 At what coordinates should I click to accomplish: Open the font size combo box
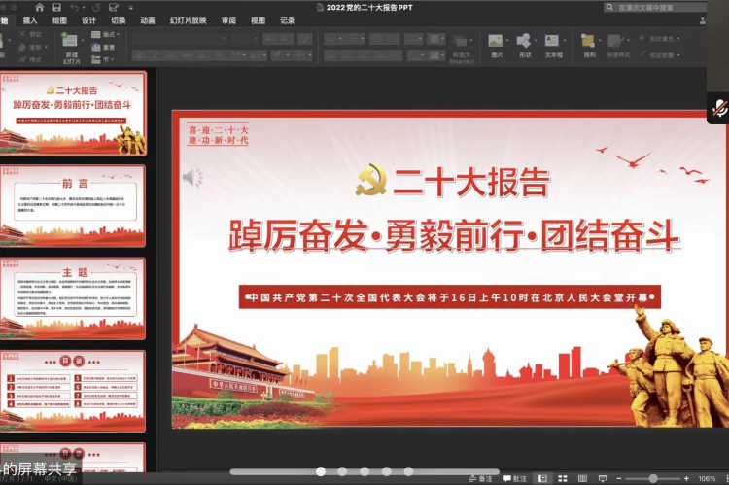(x=245, y=39)
